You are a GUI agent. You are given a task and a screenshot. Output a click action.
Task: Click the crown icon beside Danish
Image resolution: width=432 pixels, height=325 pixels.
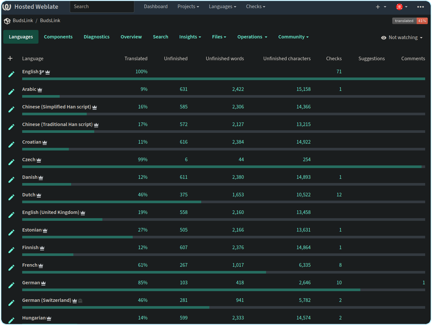[41, 177]
